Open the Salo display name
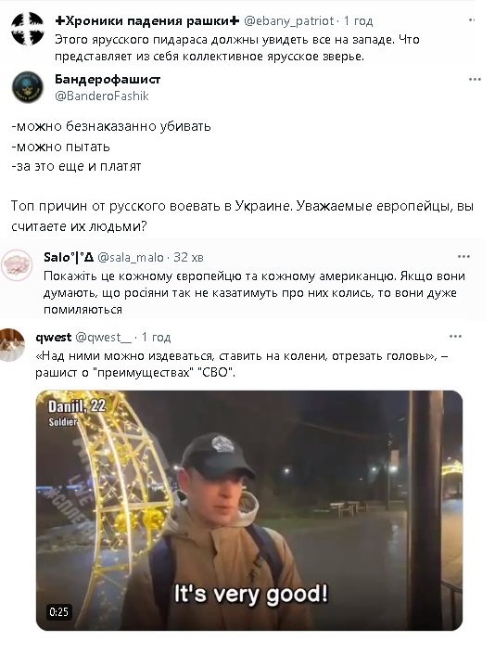Viewport: 495px width, 654px height. 69,257
